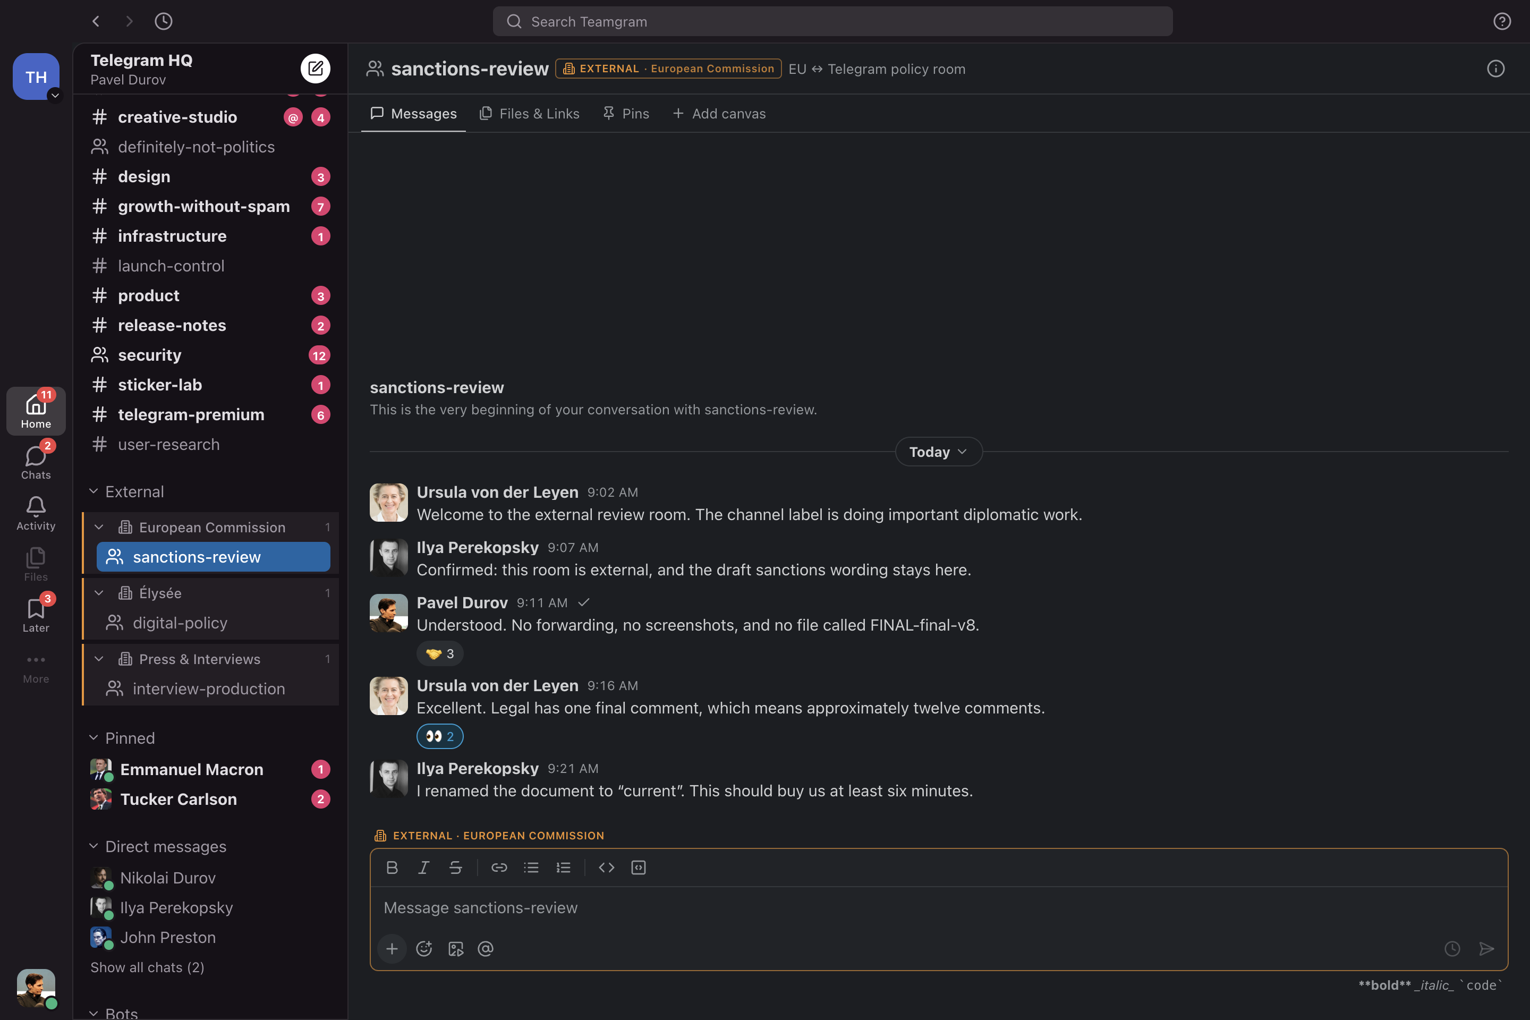Screen dimensions: 1530x1020
Task: Insert a bulleted list in composer
Action: (531, 867)
